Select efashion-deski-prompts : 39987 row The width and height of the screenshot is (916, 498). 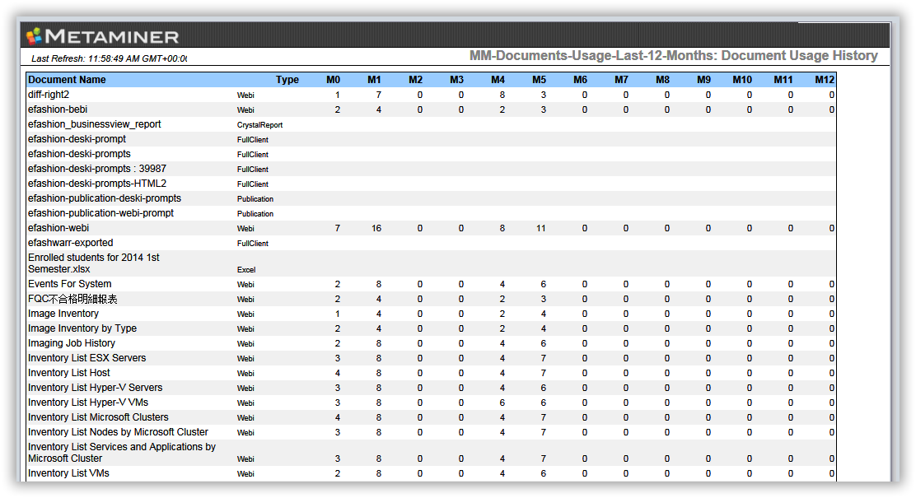tap(97, 169)
